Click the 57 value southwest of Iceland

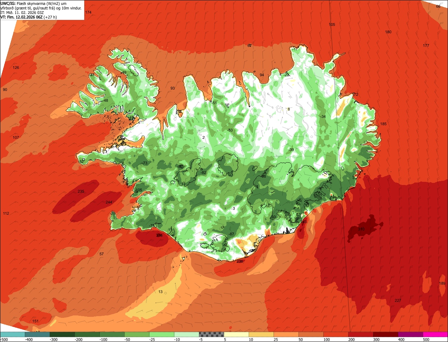(x=101, y=254)
